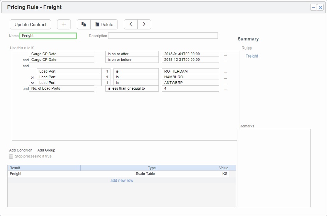Screen dimensions: 327x216
Task: Open the 'is on or after' operator dropdown
Action: point(132,54)
